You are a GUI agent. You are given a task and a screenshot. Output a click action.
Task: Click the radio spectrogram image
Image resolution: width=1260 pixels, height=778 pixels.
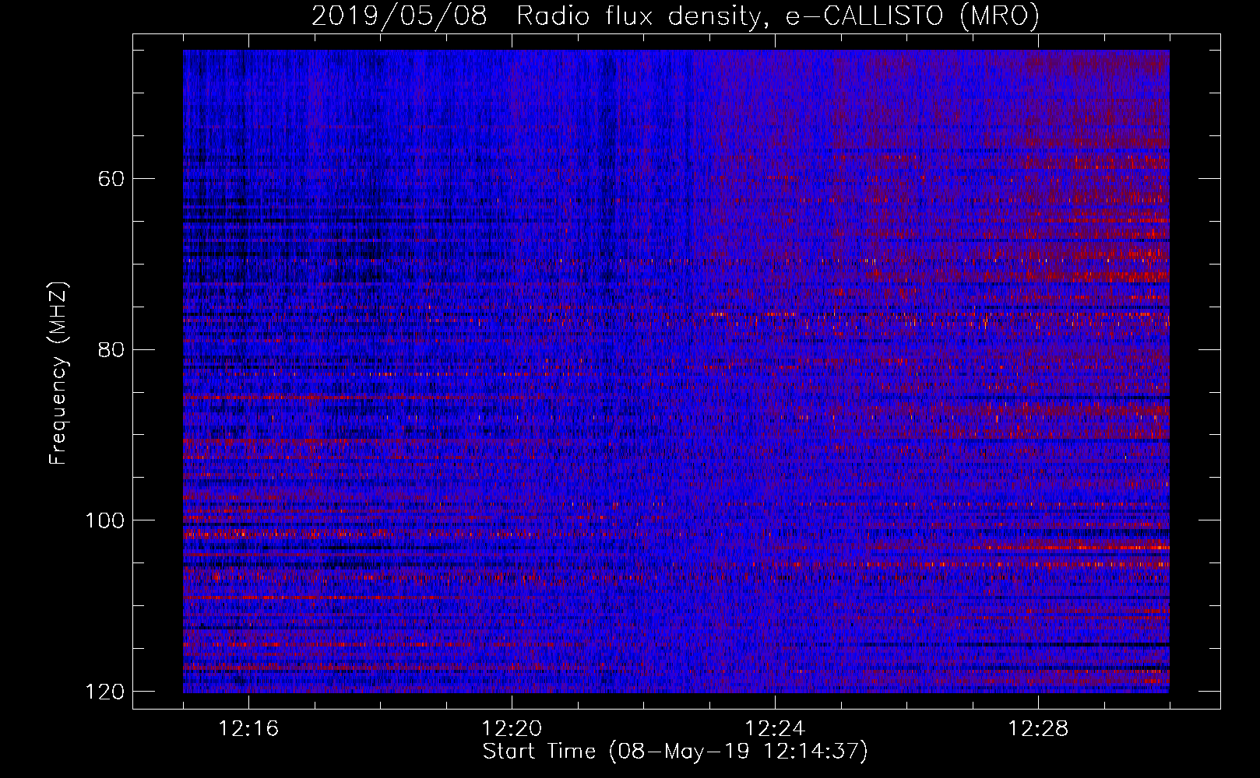pyautogui.click(x=676, y=371)
